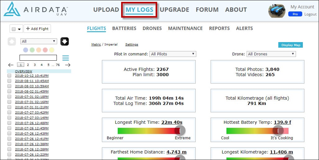The height and width of the screenshot is (160, 319).
Task: Check the 2018-08-03 10:59AM flight box
Action: click(x=9, y=86)
